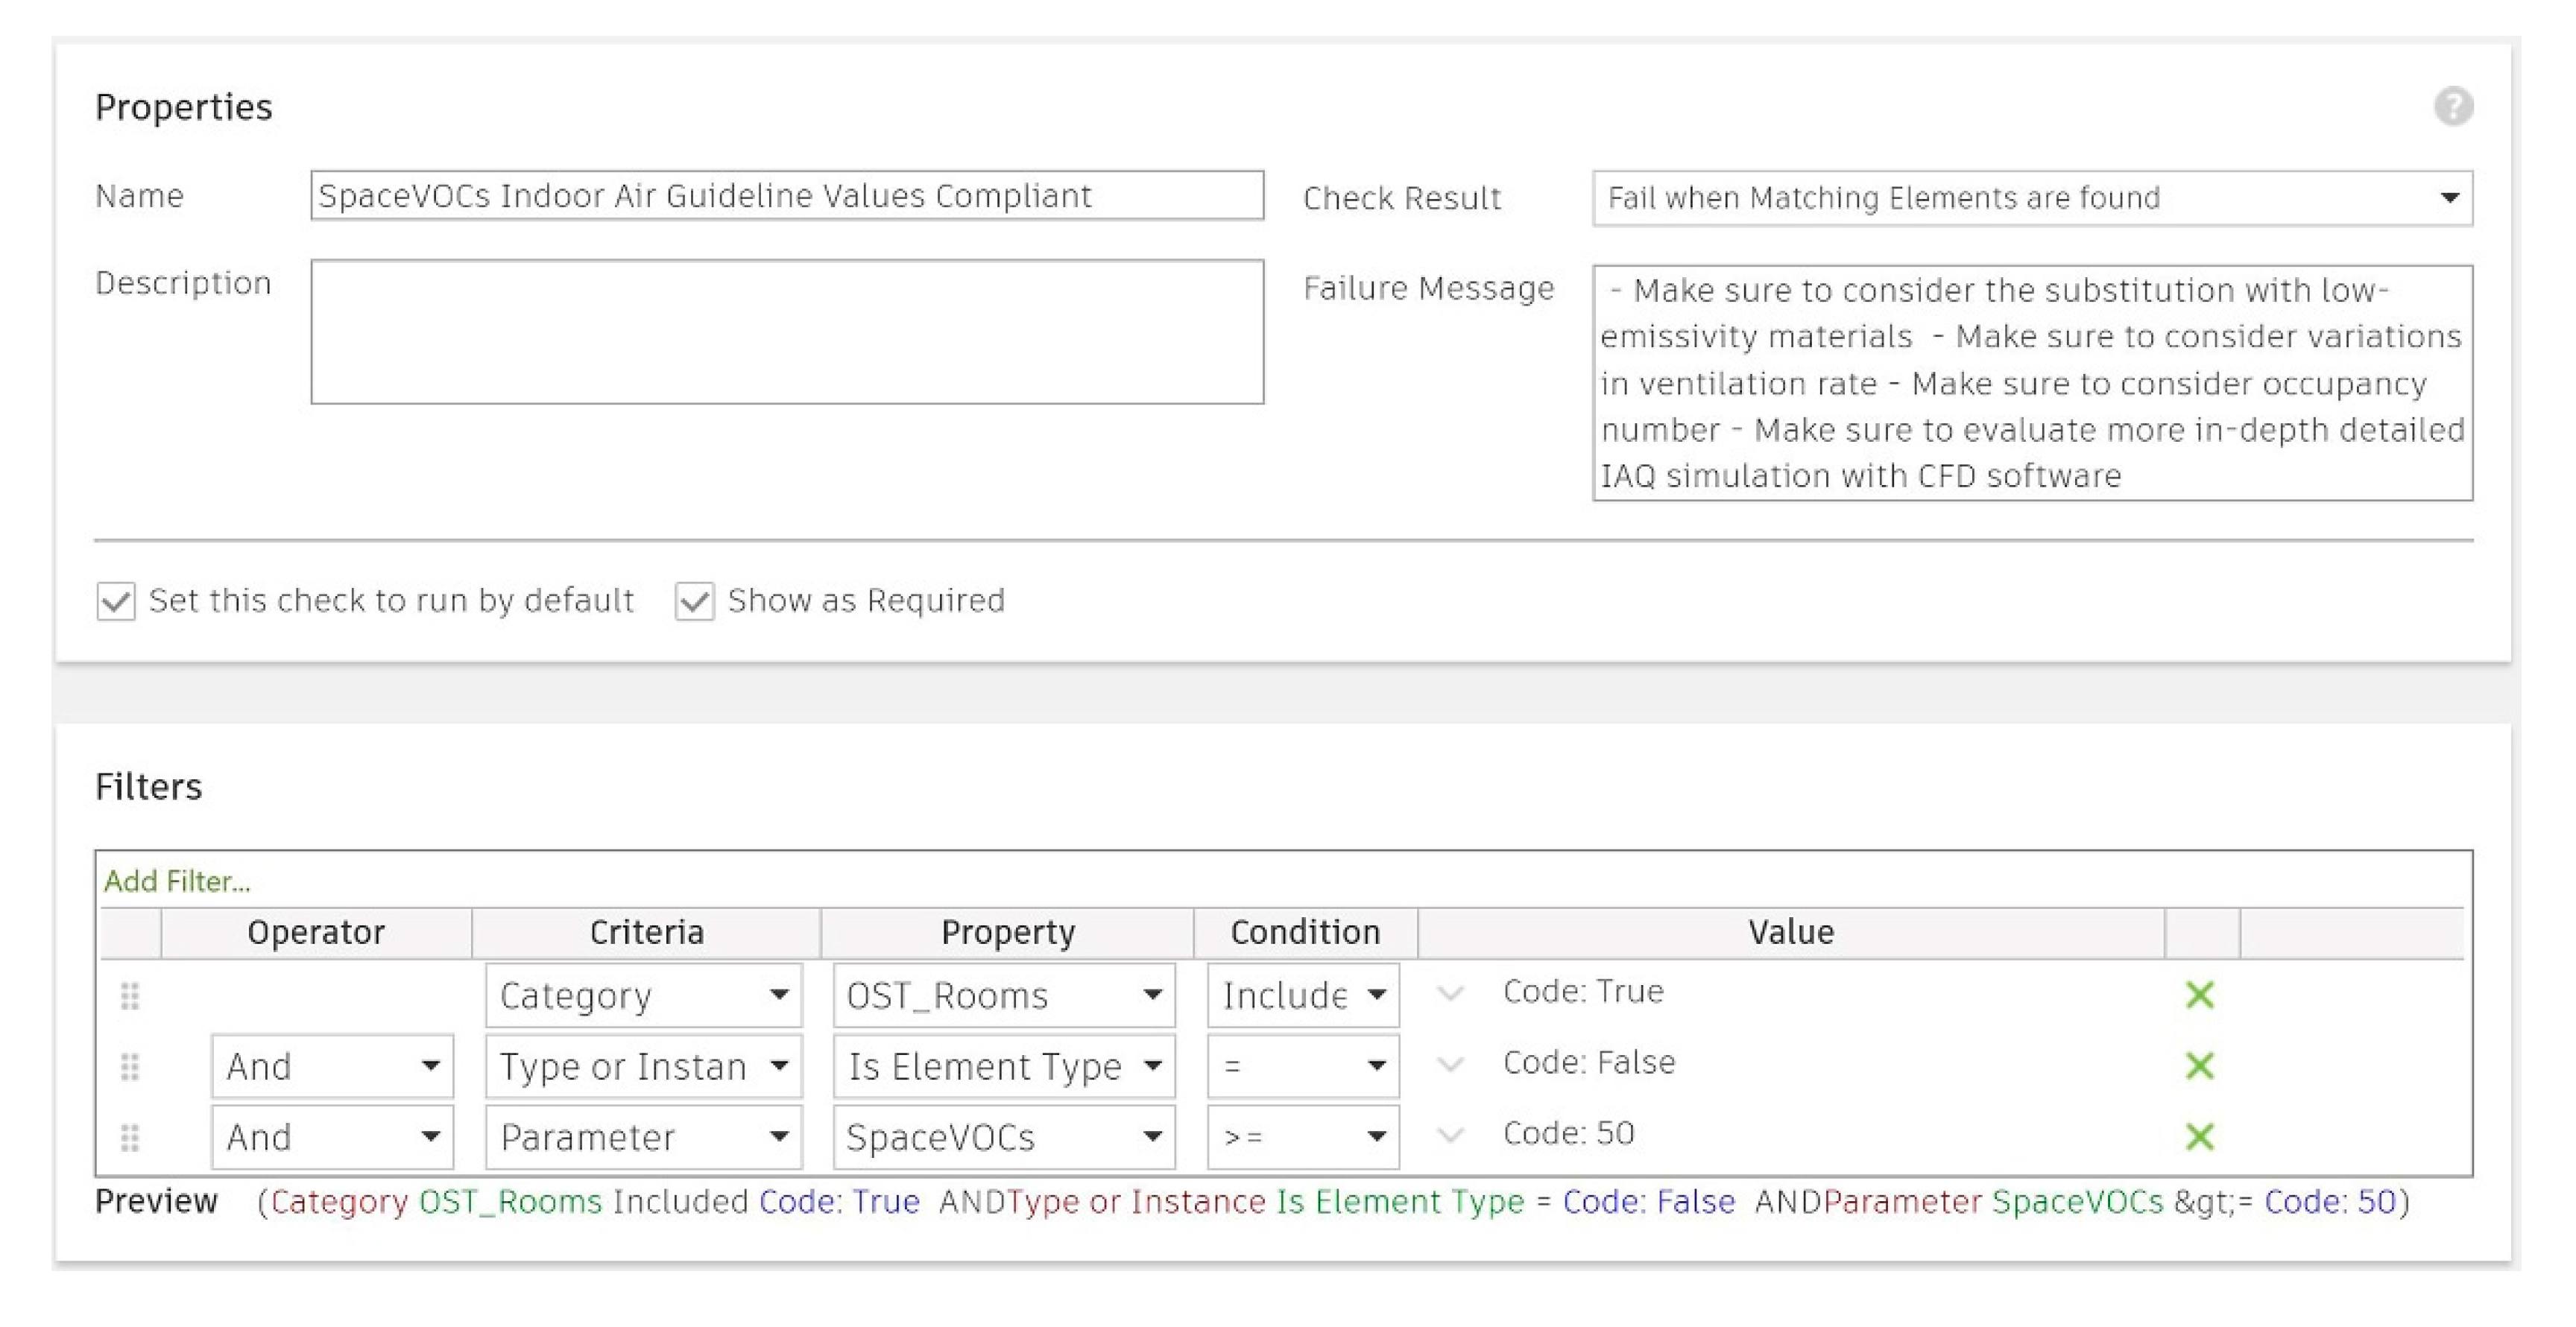Expand value chevron beside Code: True
2576x1327 pixels.
[x=1450, y=993]
